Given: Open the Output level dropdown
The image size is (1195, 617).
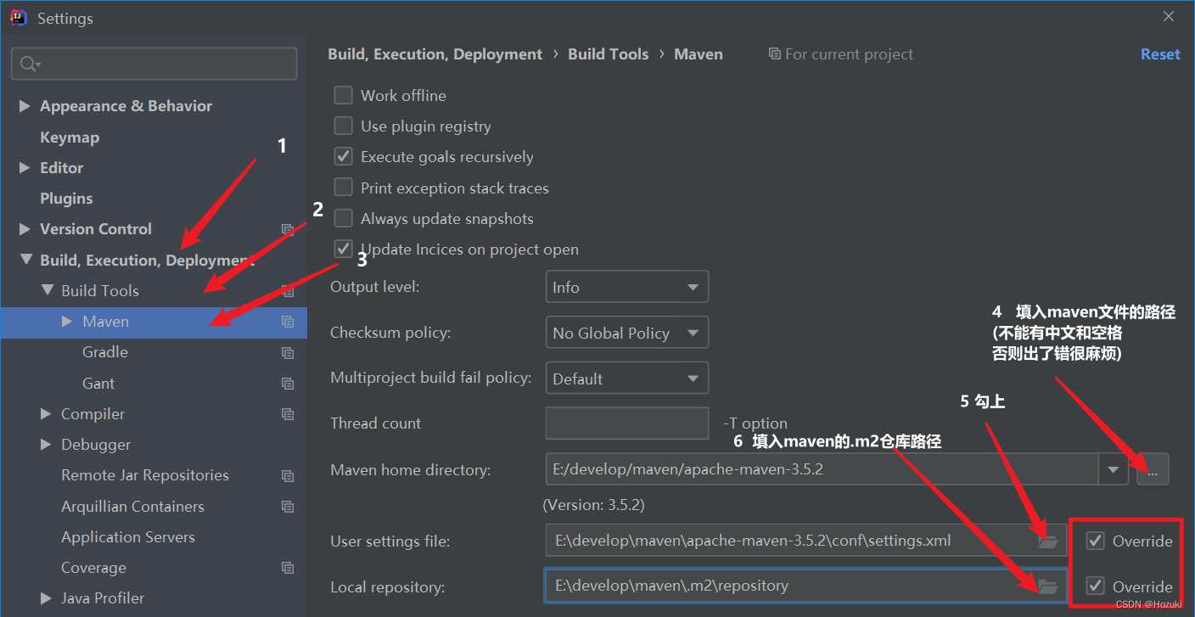Looking at the screenshot, I should click(x=626, y=287).
